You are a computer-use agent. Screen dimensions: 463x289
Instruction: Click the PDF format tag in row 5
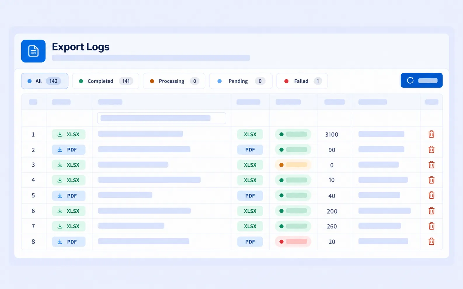coord(250,195)
